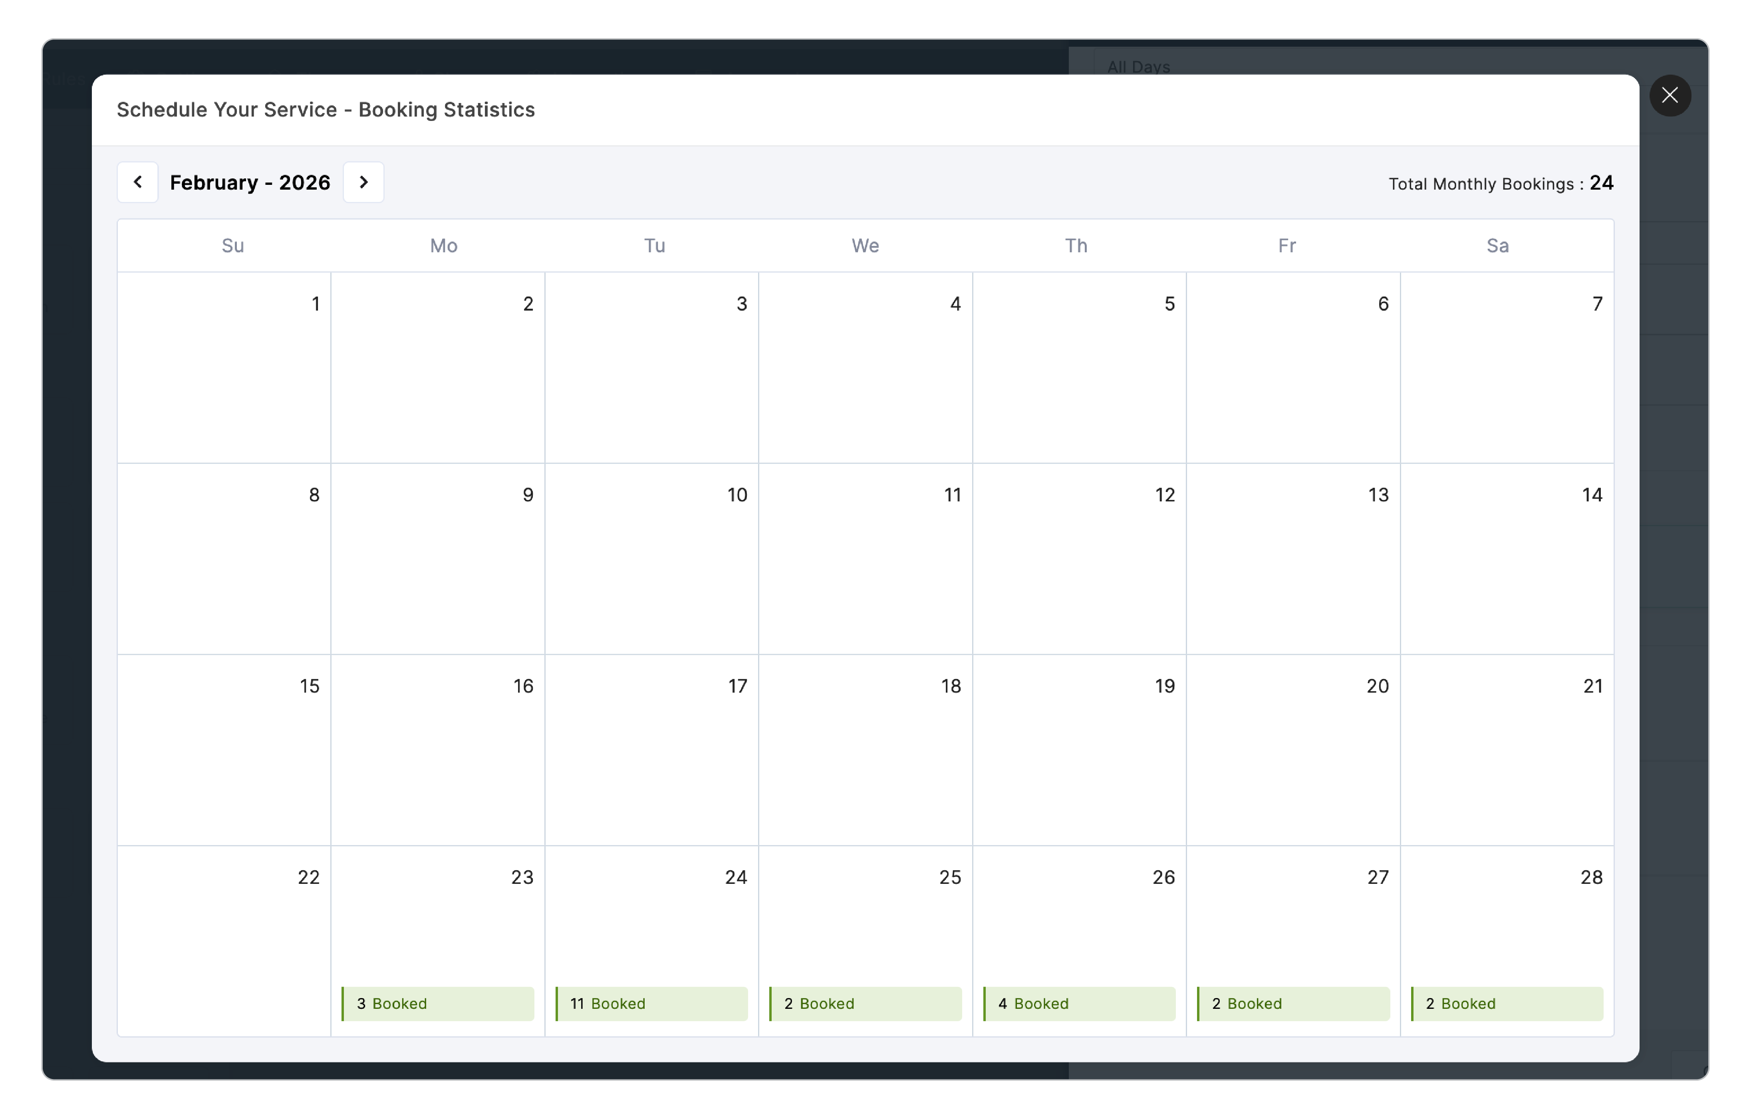Screen dimensions: 1751x1119
Task: Click the Total Monthly Bookings count 24
Action: pos(1601,182)
